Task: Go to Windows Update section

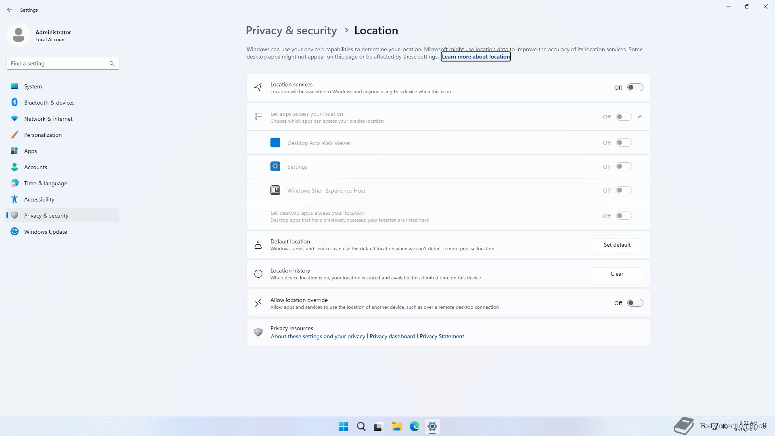Action: [x=46, y=232]
